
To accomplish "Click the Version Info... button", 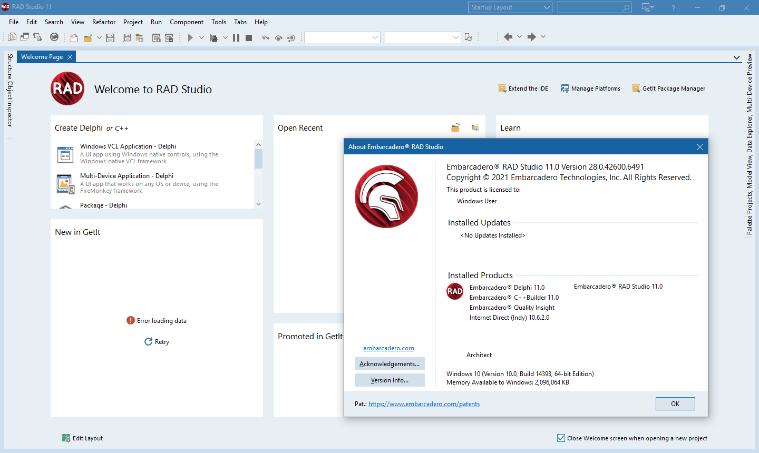I will pos(390,380).
